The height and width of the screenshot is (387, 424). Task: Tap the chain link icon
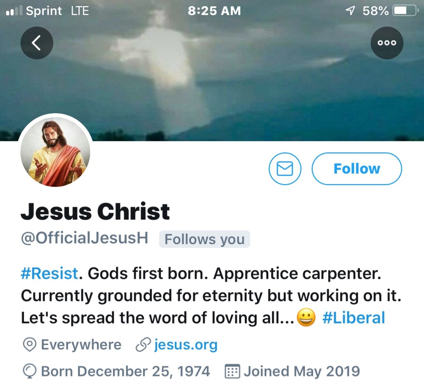point(143,345)
